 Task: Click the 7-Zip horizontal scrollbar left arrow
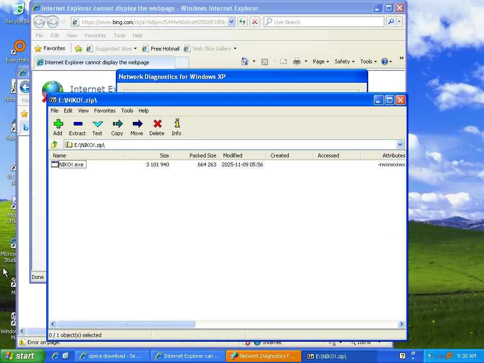coord(53,324)
